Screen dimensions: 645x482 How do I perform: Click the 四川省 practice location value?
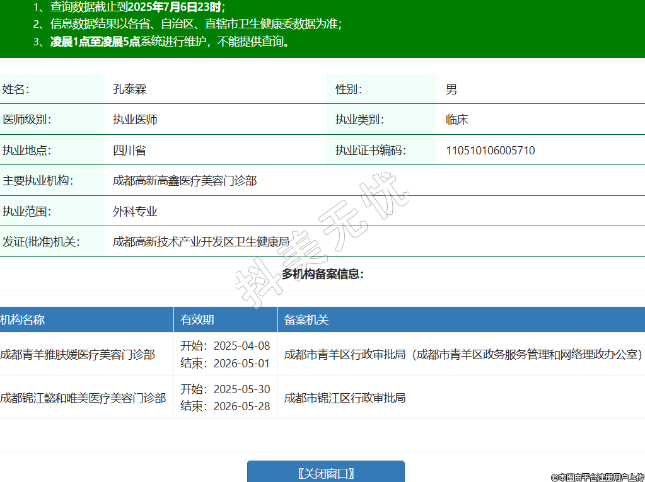(129, 151)
